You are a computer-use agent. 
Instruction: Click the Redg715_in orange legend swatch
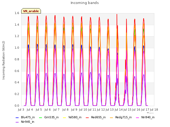click(112, 117)
